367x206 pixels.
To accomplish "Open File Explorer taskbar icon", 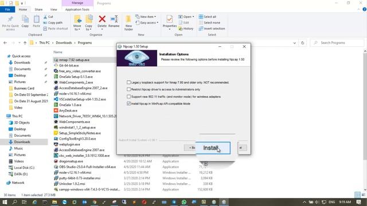I will 54,202.
